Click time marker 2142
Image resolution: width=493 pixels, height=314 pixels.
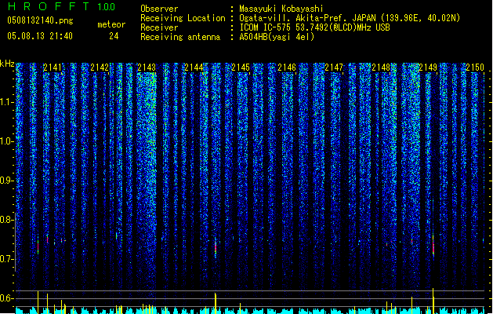[100, 68]
